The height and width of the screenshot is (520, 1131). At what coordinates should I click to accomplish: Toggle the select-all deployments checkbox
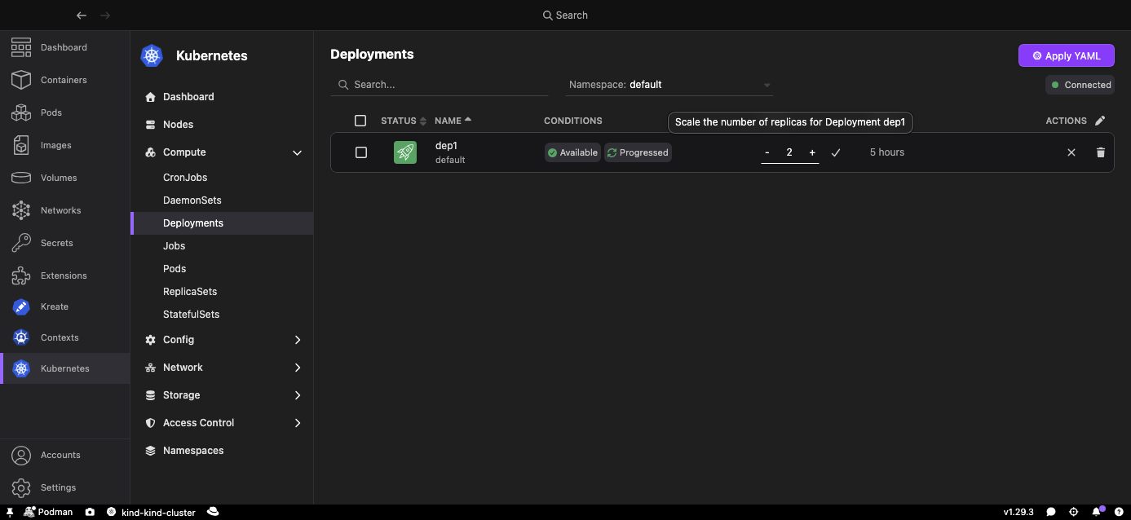tap(360, 121)
